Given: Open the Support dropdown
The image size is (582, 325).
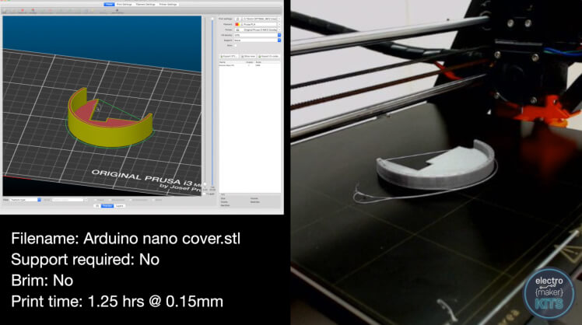Looking at the screenshot, I should 258,40.
